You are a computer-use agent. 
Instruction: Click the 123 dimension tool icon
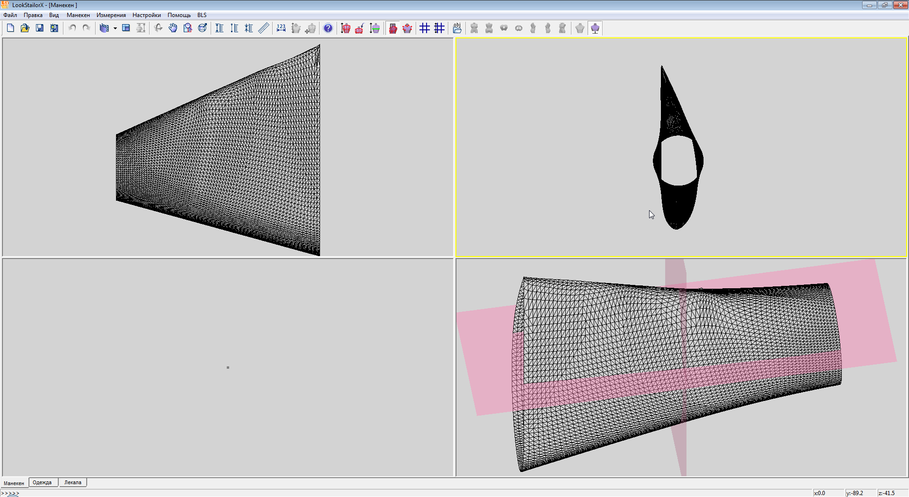tap(281, 28)
